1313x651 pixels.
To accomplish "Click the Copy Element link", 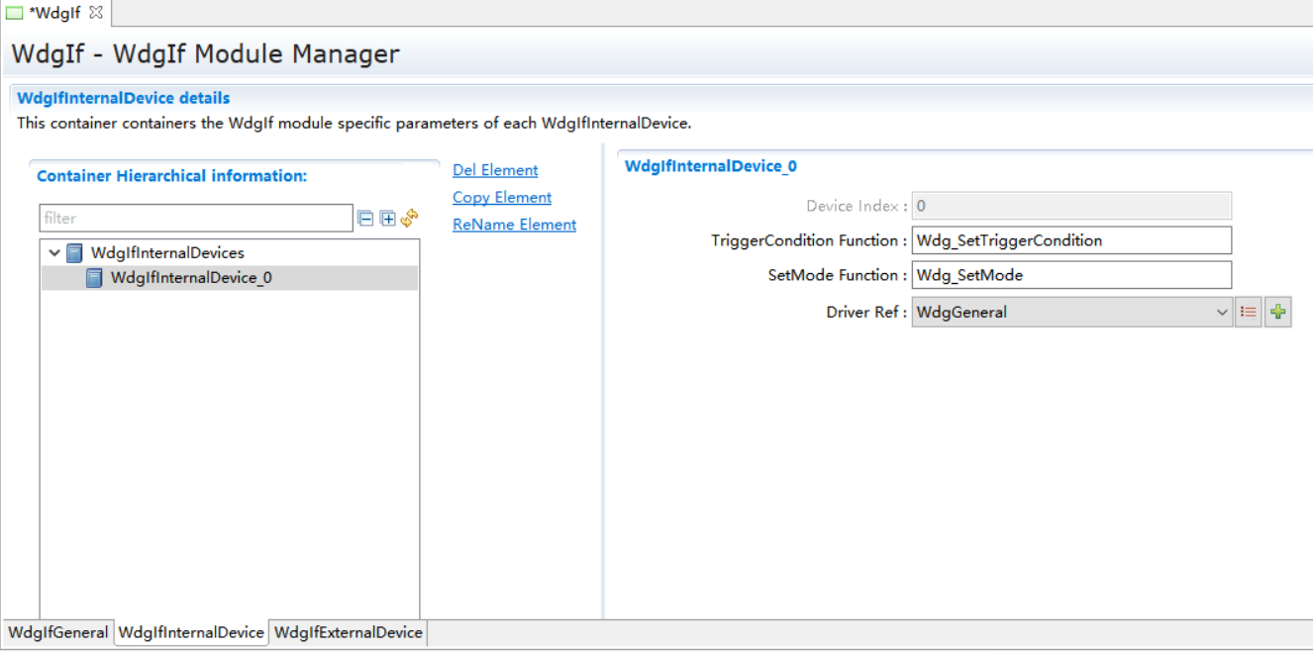I will [502, 198].
